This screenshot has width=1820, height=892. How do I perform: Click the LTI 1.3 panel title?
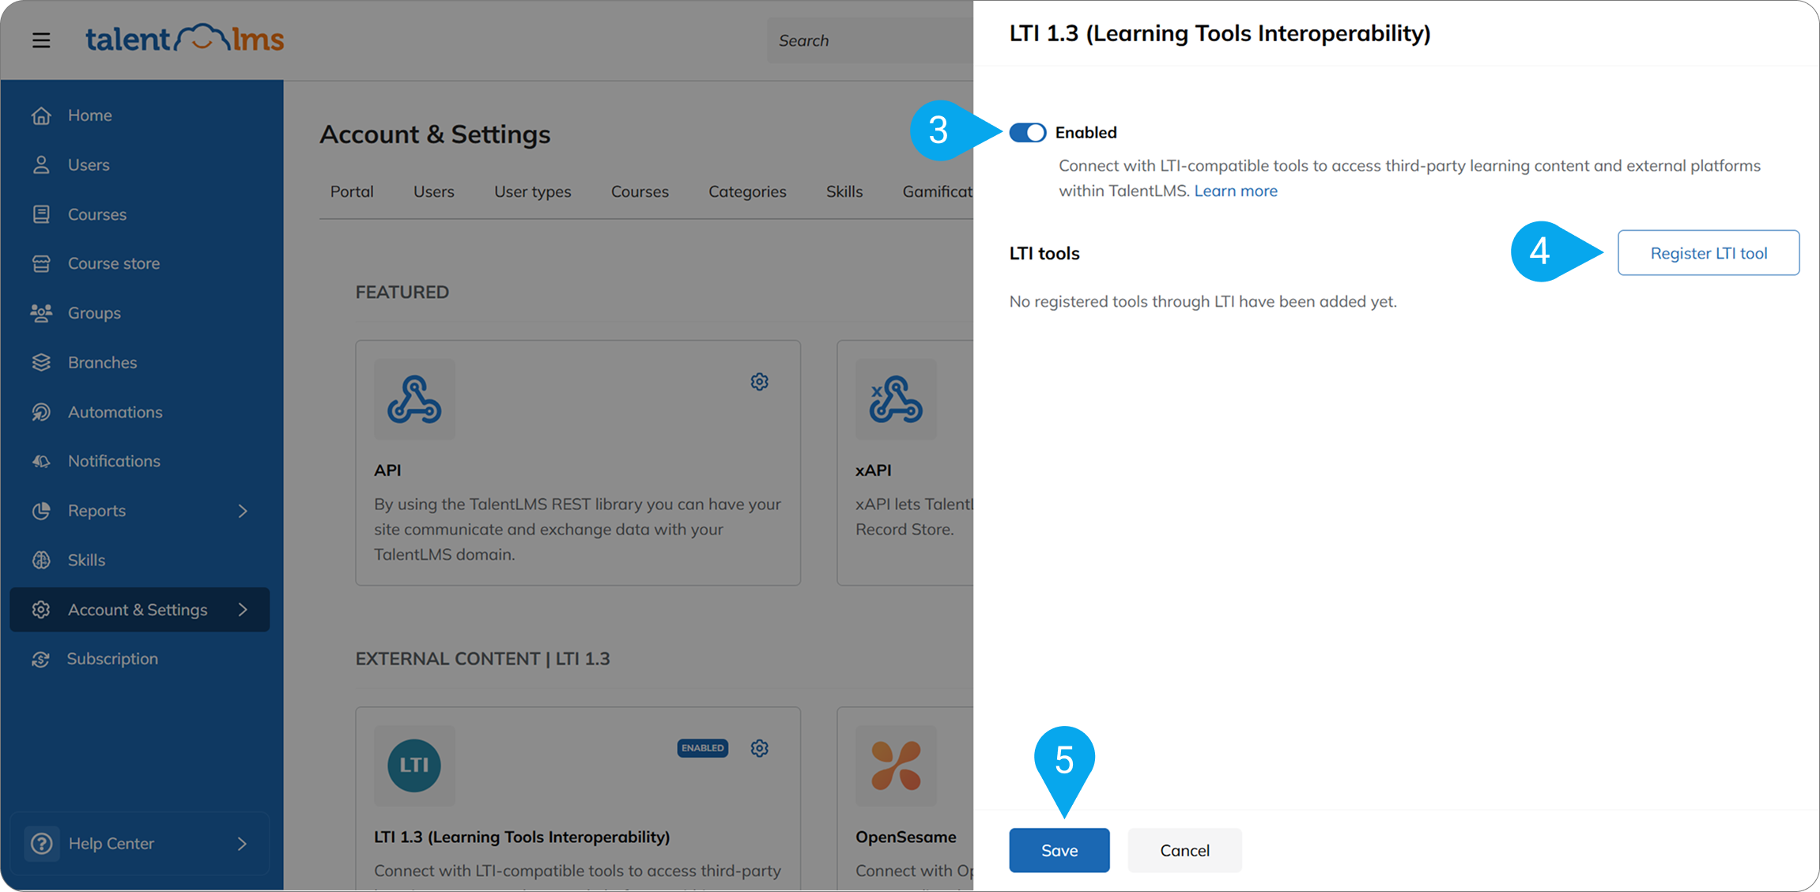pos(1220,33)
